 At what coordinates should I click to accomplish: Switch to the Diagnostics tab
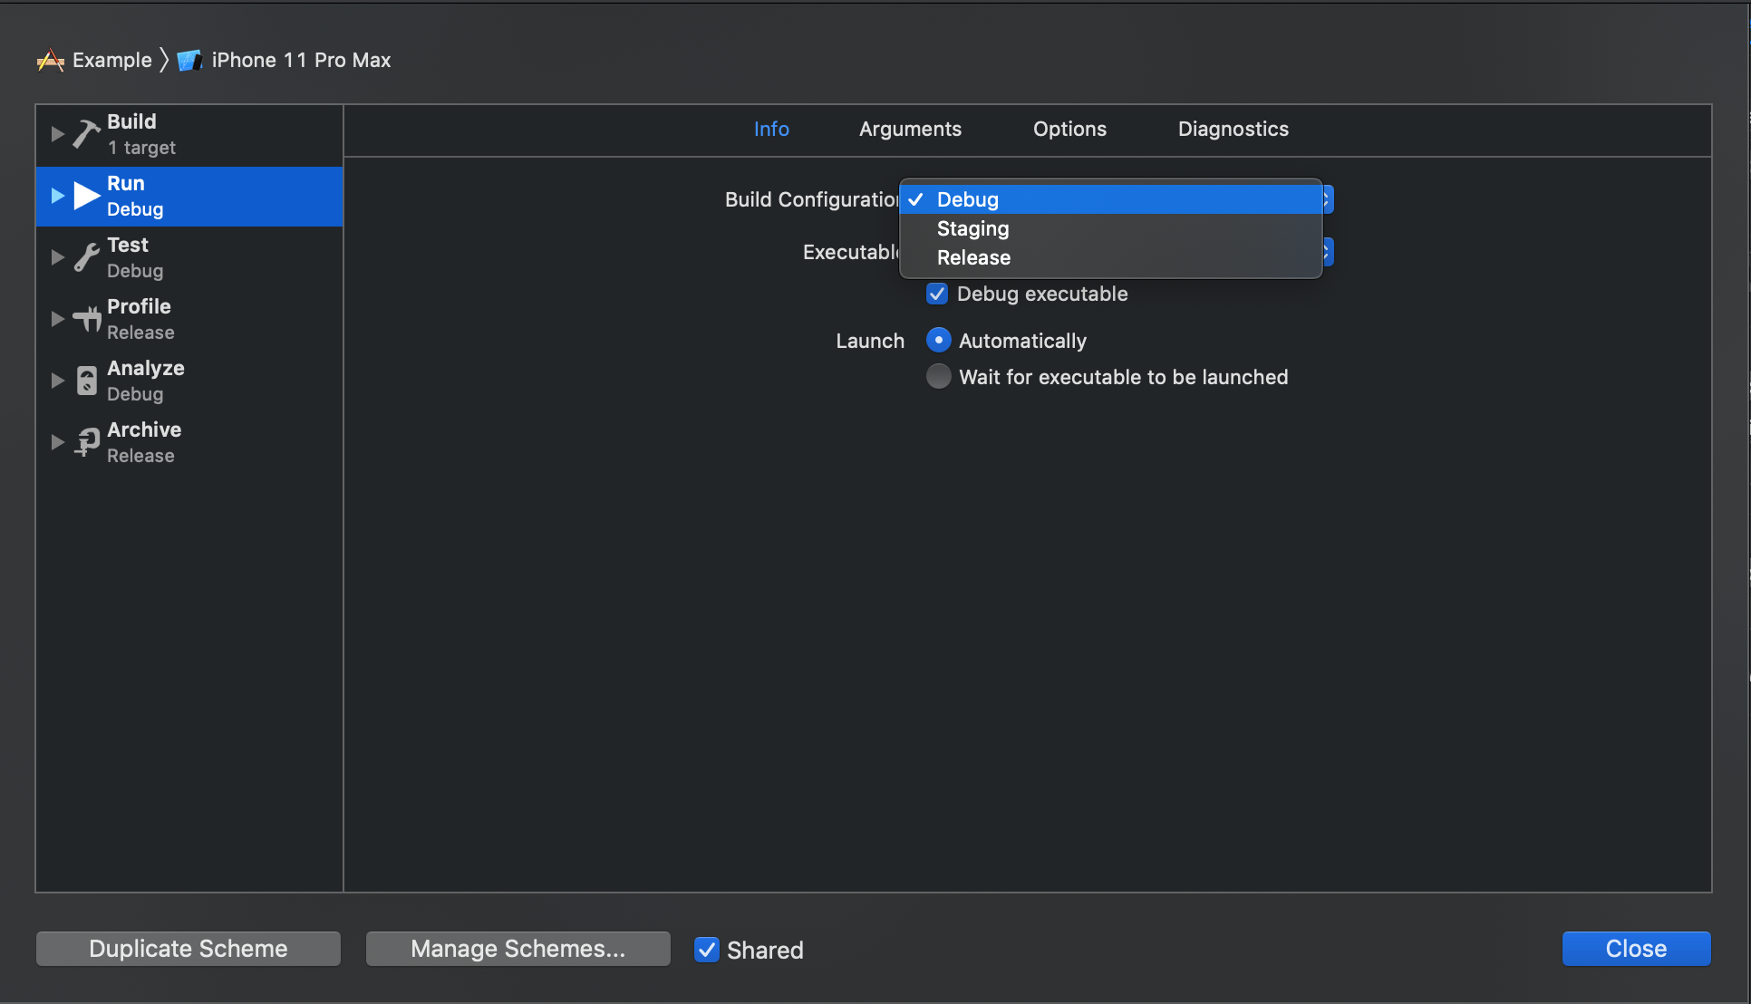coord(1233,128)
